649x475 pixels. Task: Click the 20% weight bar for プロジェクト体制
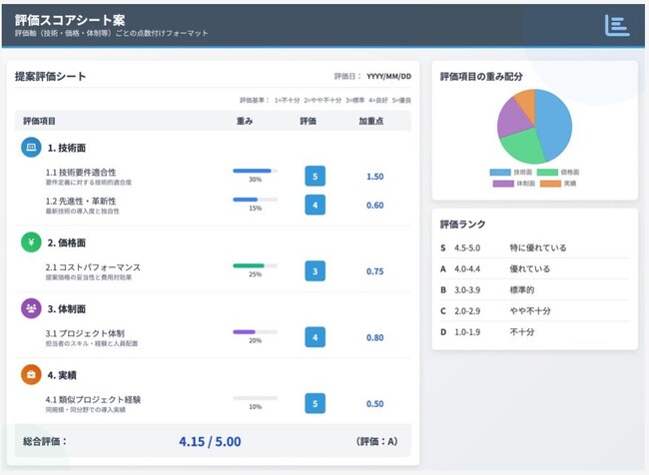tap(255, 331)
